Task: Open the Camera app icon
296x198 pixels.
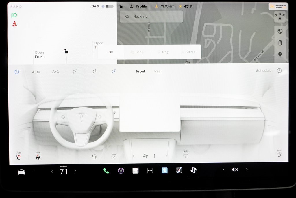Action: [121, 171]
